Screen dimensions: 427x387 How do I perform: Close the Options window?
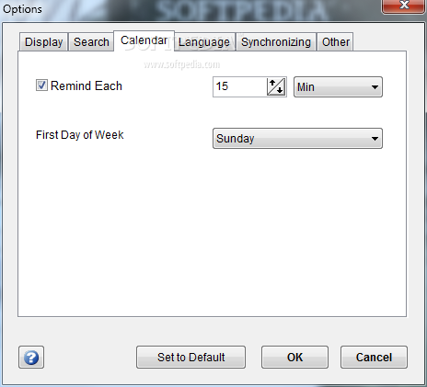coord(403,6)
